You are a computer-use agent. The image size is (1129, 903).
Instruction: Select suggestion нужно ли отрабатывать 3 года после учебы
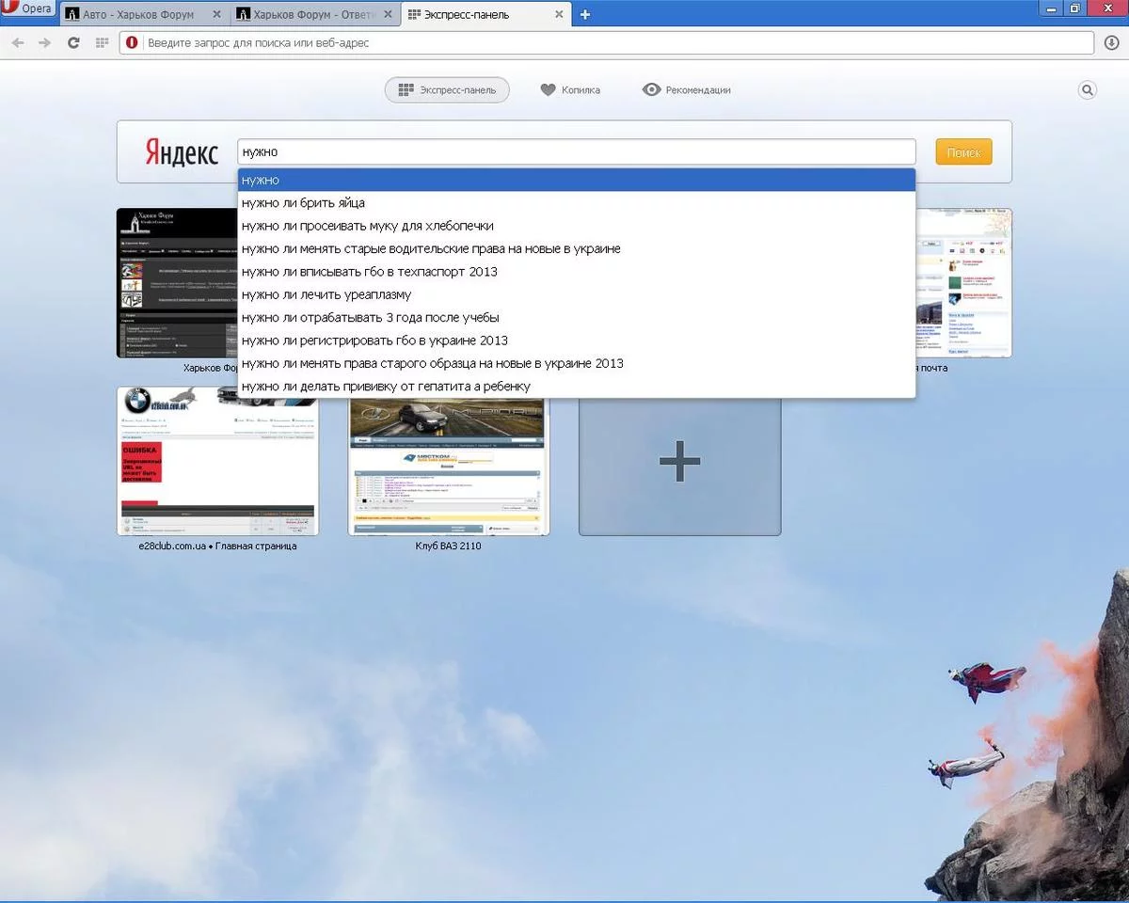click(577, 317)
